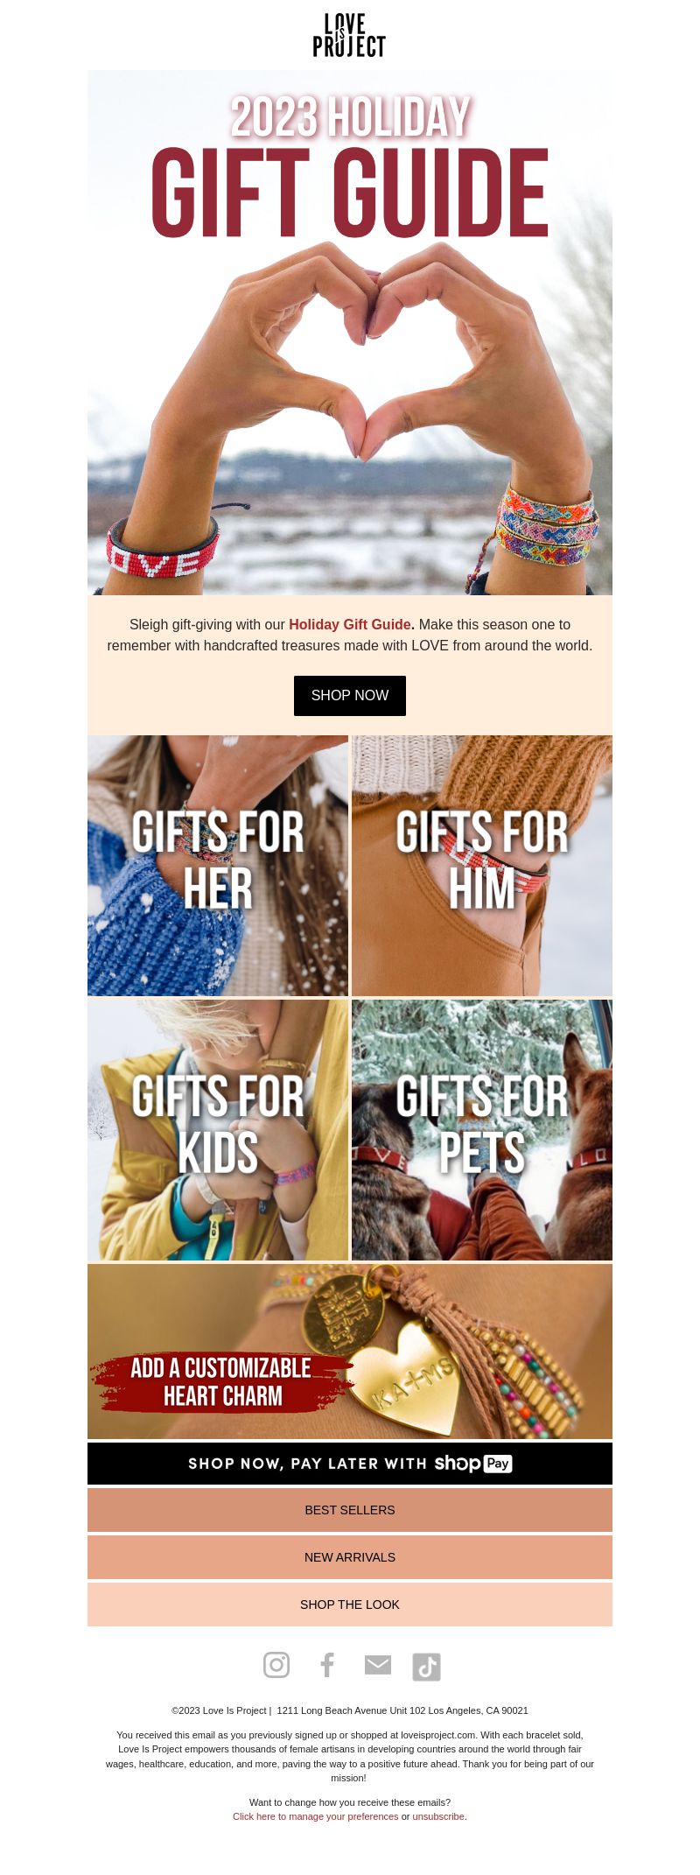The height and width of the screenshot is (1875, 700).
Task: Open the Instagram icon link
Action: coord(276,1665)
